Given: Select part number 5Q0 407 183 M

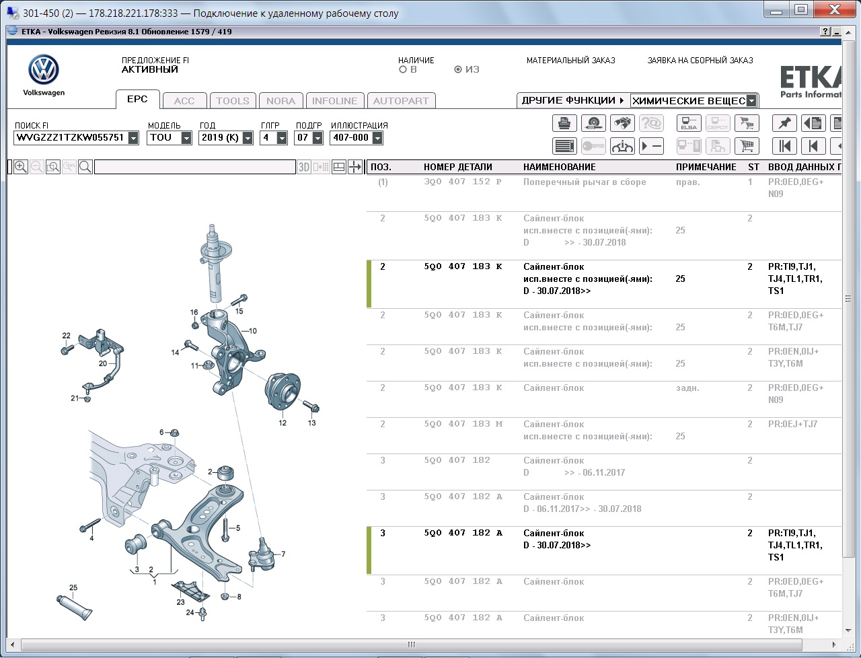Looking at the screenshot, I should point(463,424).
